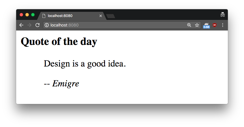Bookmark this page with the star icon
This screenshot has height=127, width=244.
[197, 25]
